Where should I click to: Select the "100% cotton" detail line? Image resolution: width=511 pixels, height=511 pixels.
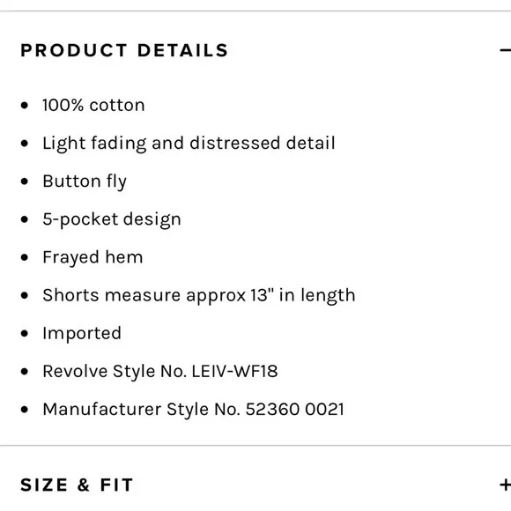pyautogui.click(x=93, y=105)
